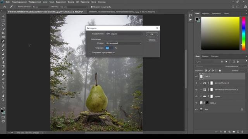Select the Rectangular Marquee tool
This screenshot has width=248, height=139.
(3, 20)
